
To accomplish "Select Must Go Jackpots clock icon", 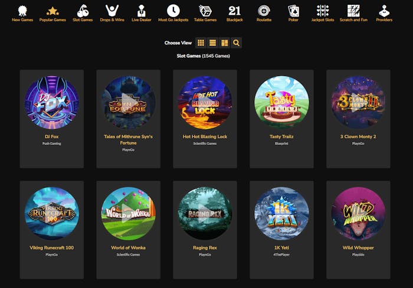I will pyautogui.click(x=173, y=11).
